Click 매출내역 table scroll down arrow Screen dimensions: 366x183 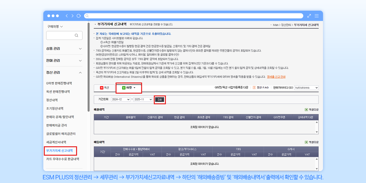point(317,132)
